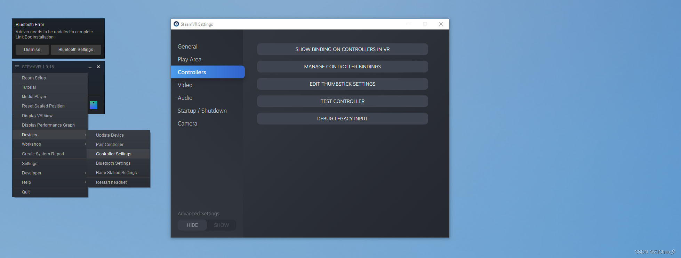The height and width of the screenshot is (258, 681).
Task: Close the SteamVR 1.9.16 status window
Action: 98,67
